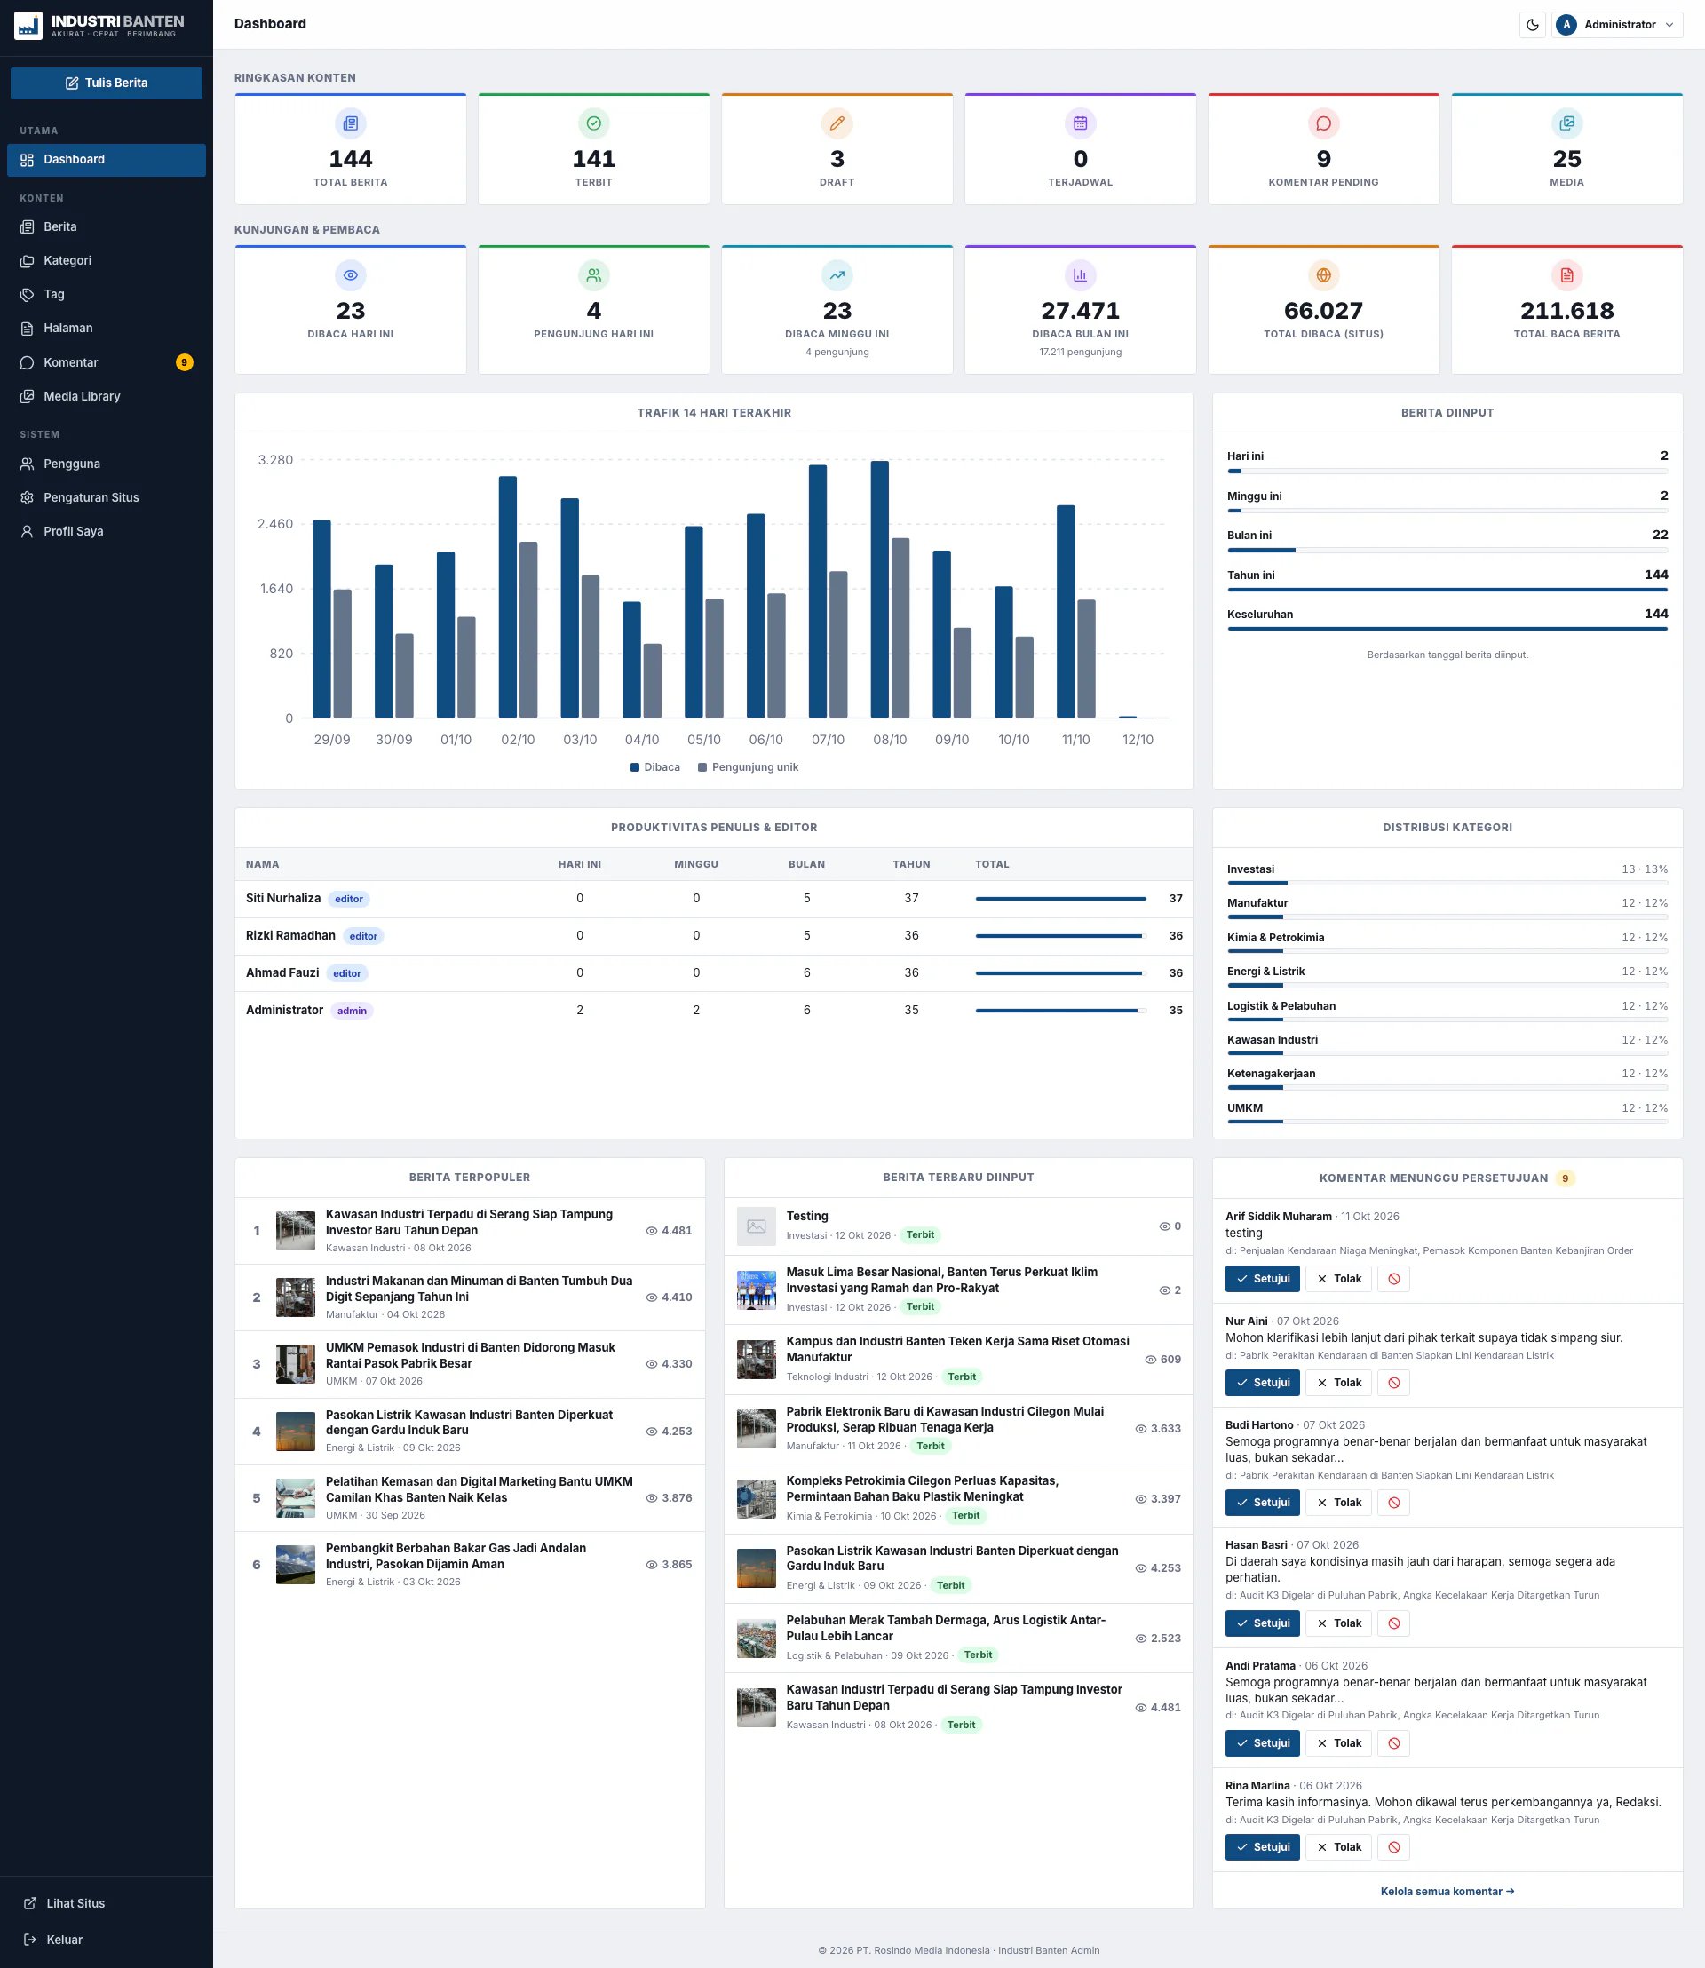
Task: Toggle Pengunjung unik series in chart legend
Action: (748, 767)
